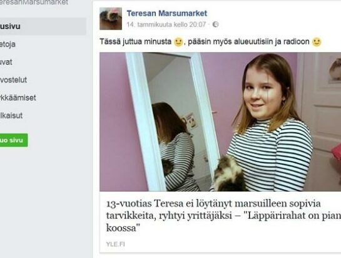Click the YLE.FI source label
The height and width of the screenshot is (258, 341).
point(116,244)
